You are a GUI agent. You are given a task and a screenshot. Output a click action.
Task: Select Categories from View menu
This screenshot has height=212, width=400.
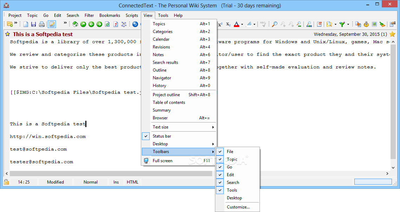(x=179, y=32)
